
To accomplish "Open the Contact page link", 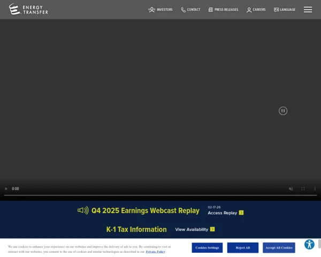I will pyautogui.click(x=194, y=10).
